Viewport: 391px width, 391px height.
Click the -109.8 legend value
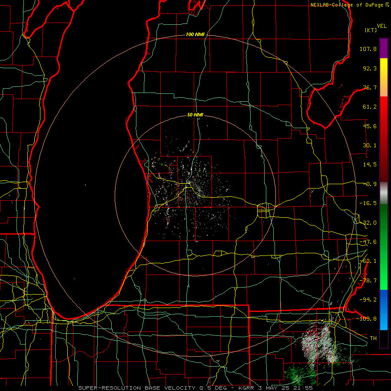point(367,319)
